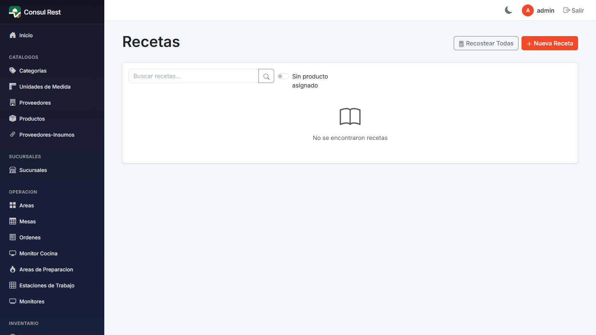Click the SUCURSALES section label
This screenshot has width=596, height=335.
[25, 156]
